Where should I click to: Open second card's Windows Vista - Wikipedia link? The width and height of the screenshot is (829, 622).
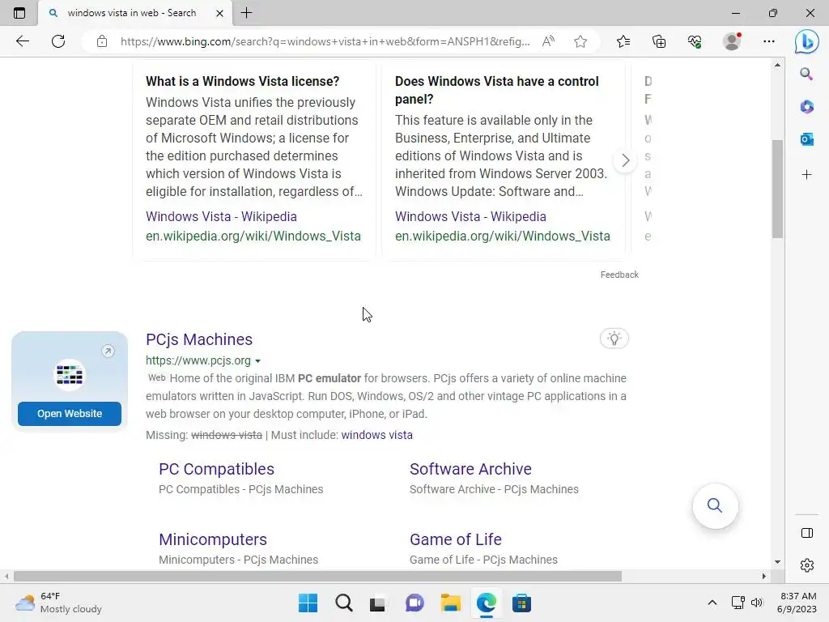point(470,216)
